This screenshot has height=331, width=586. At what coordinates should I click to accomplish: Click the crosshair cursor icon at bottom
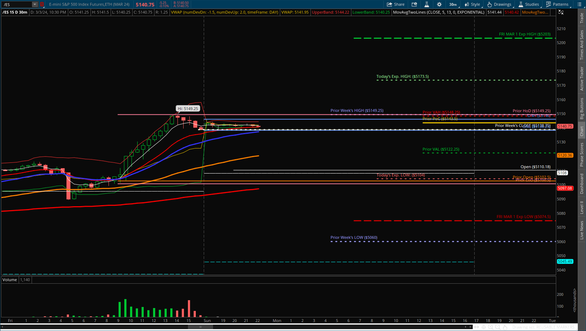(x=483, y=327)
